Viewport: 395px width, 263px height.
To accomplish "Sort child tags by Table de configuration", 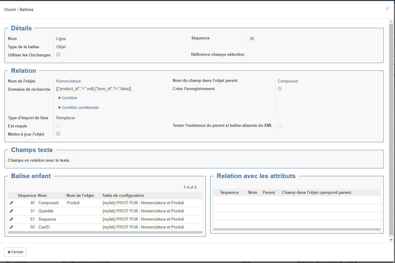I will [x=123, y=195].
